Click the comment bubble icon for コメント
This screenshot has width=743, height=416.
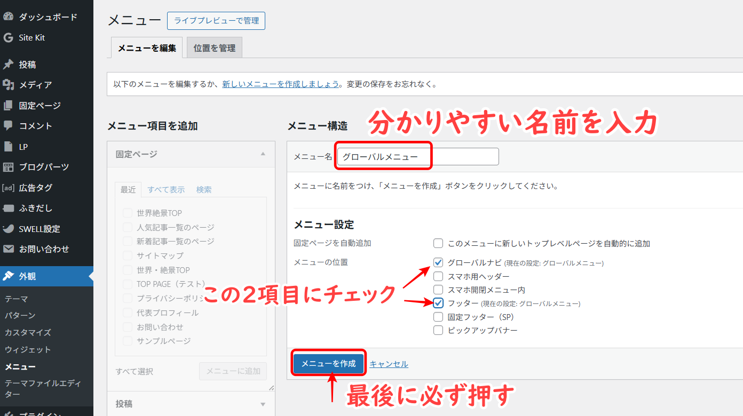tap(8, 126)
